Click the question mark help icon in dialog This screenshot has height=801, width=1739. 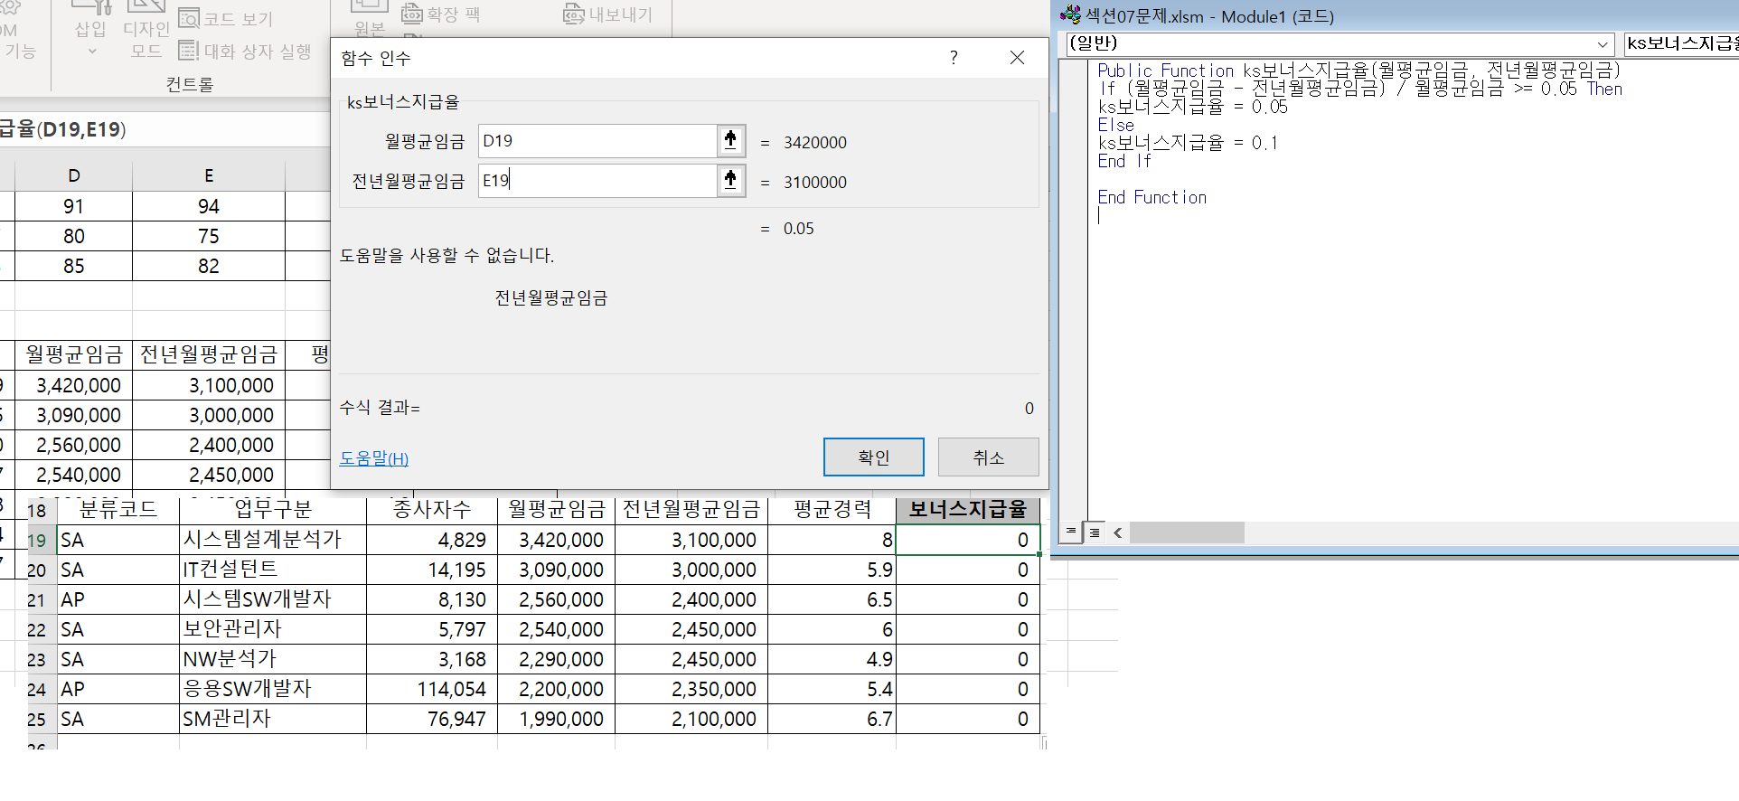pos(954,58)
